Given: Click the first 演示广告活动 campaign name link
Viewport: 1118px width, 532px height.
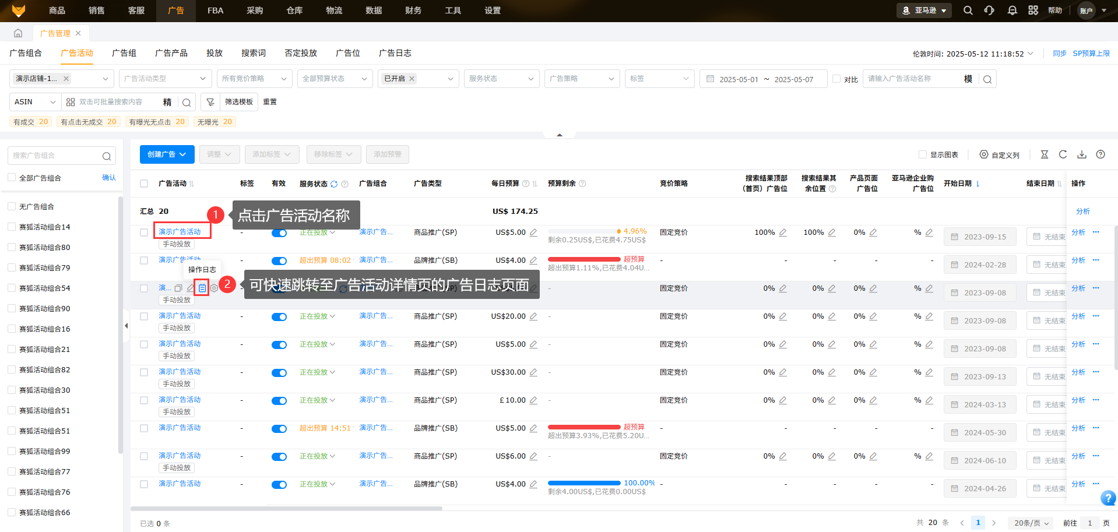Looking at the screenshot, I should pos(180,232).
